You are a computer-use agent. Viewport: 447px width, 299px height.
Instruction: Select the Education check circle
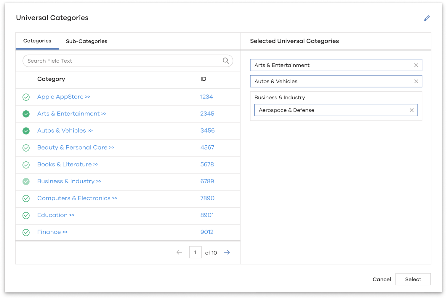point(26,215)
